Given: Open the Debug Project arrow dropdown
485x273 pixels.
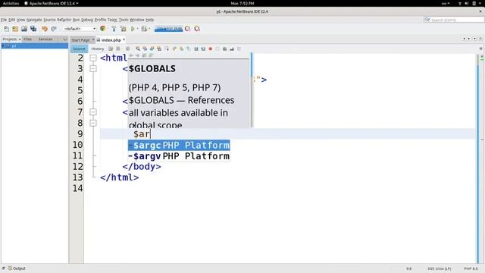Looking at the screenshot, I should point(149,29).
